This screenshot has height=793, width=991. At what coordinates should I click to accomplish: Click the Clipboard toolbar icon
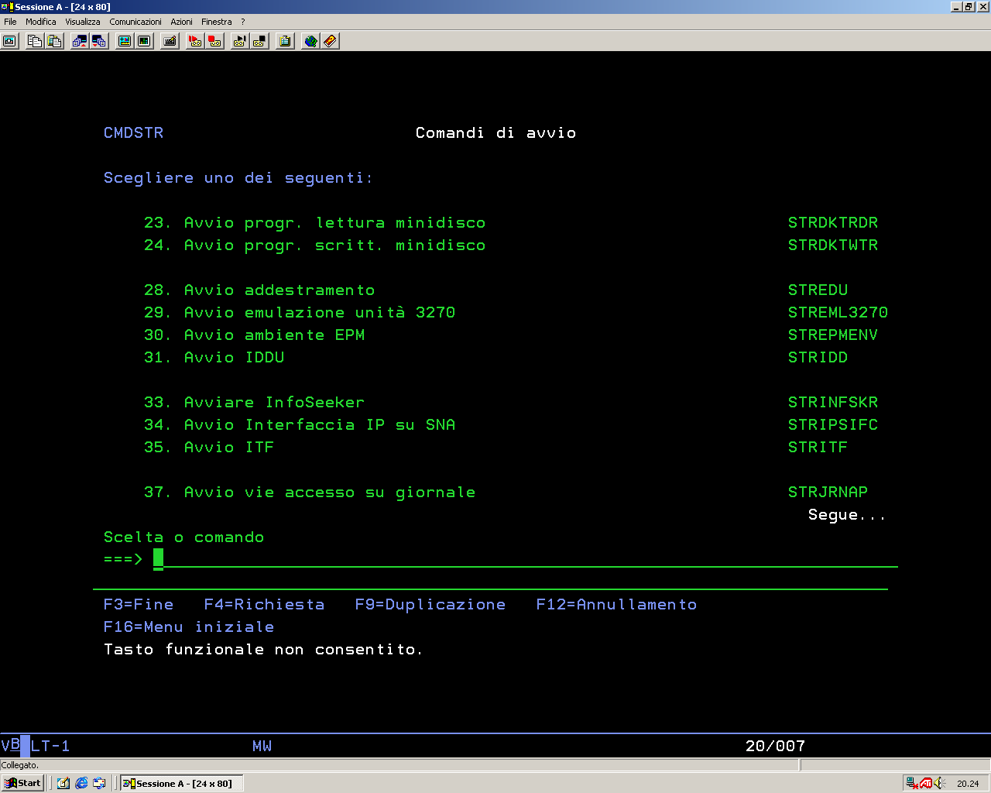[x=285, y=41]
